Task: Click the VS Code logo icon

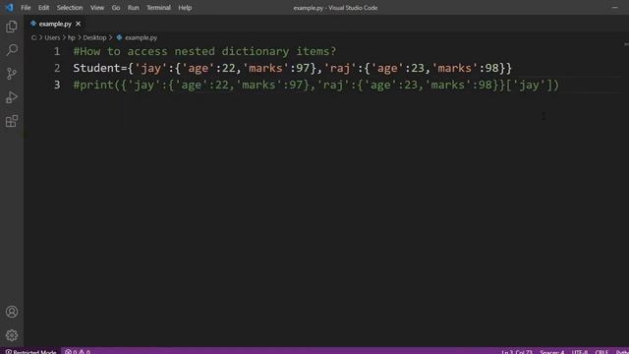Action: coord(9,7)
